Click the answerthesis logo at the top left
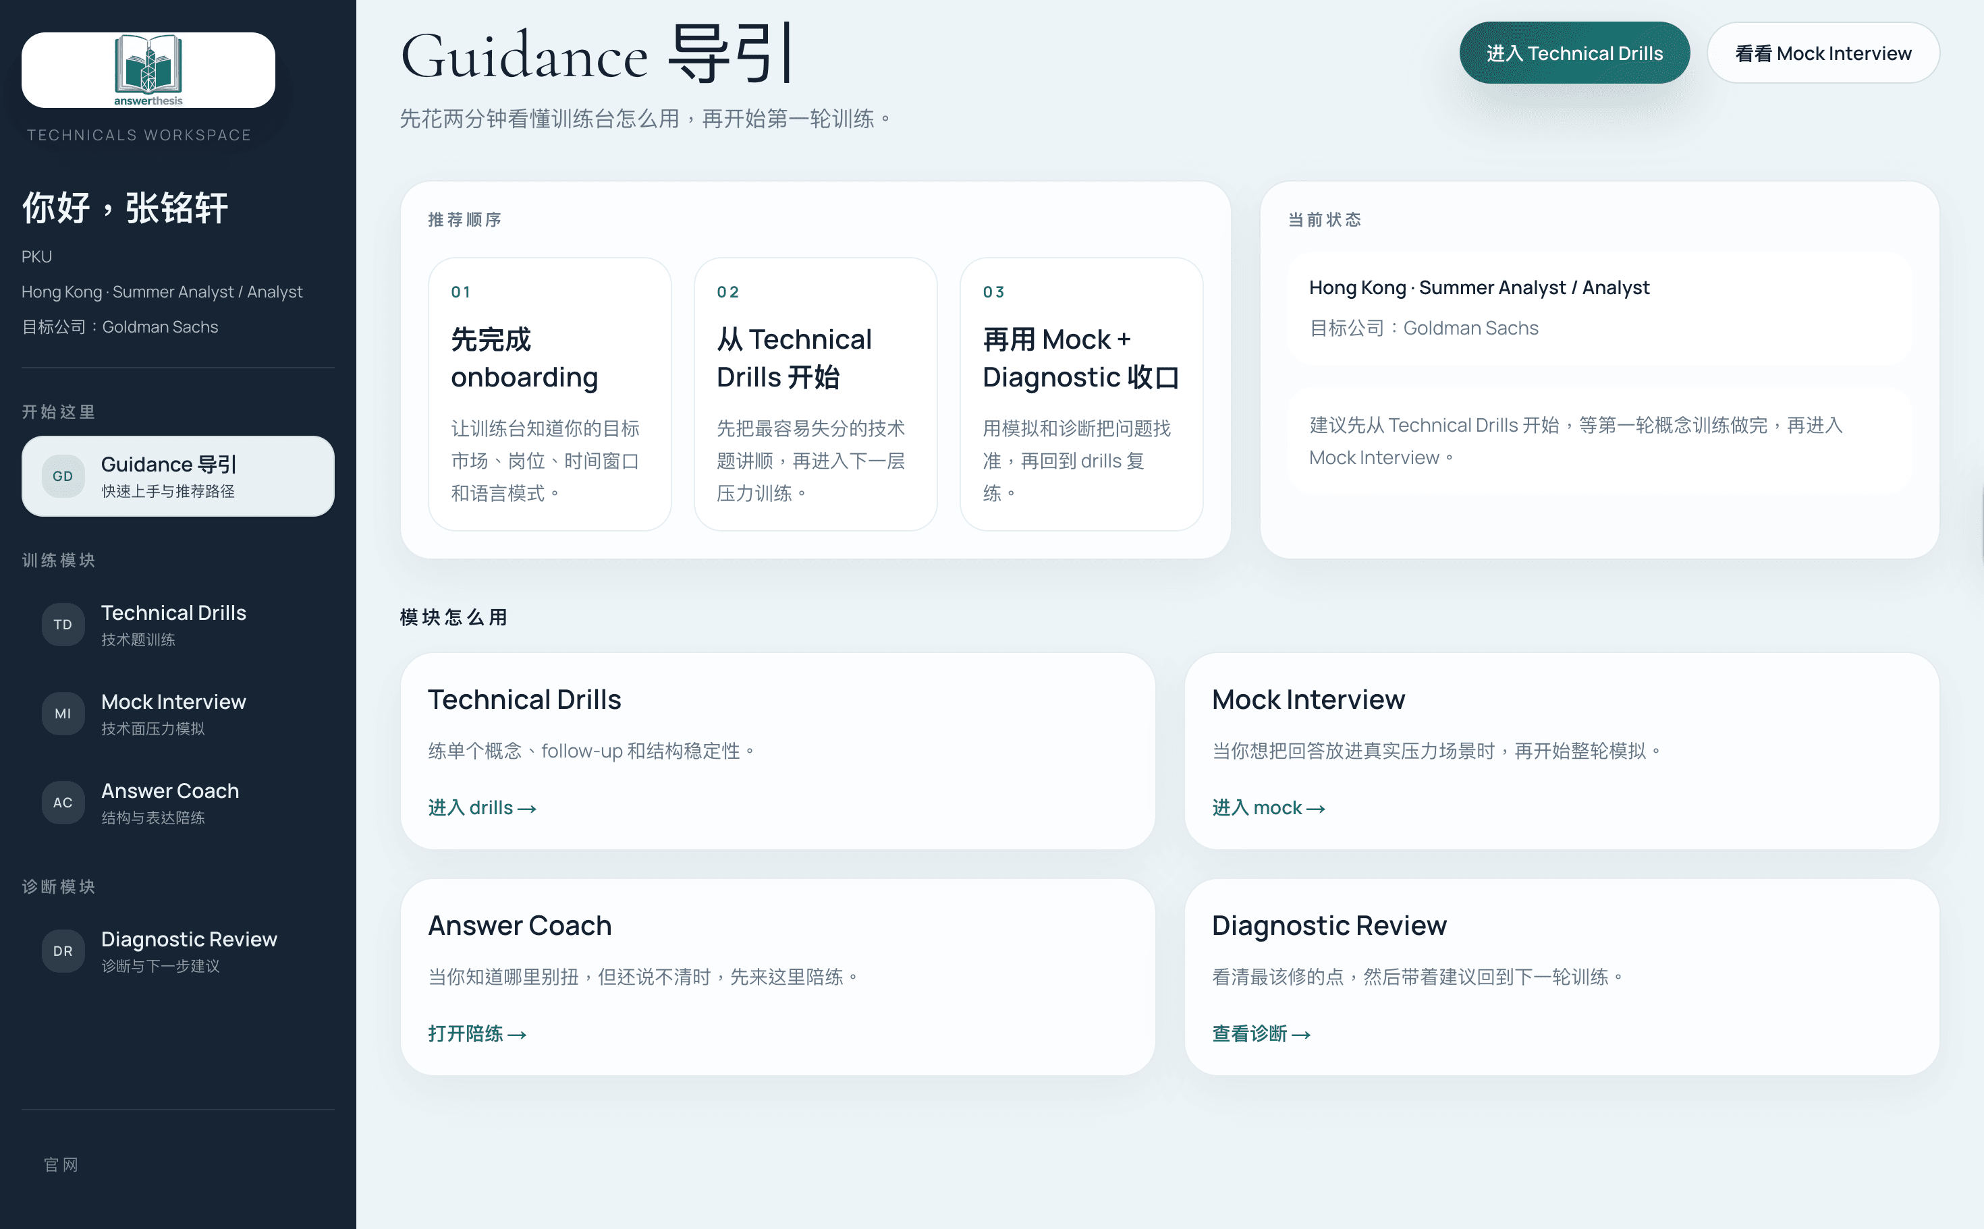Viewport: 1984px width, 1229px height. click(147, 70)
